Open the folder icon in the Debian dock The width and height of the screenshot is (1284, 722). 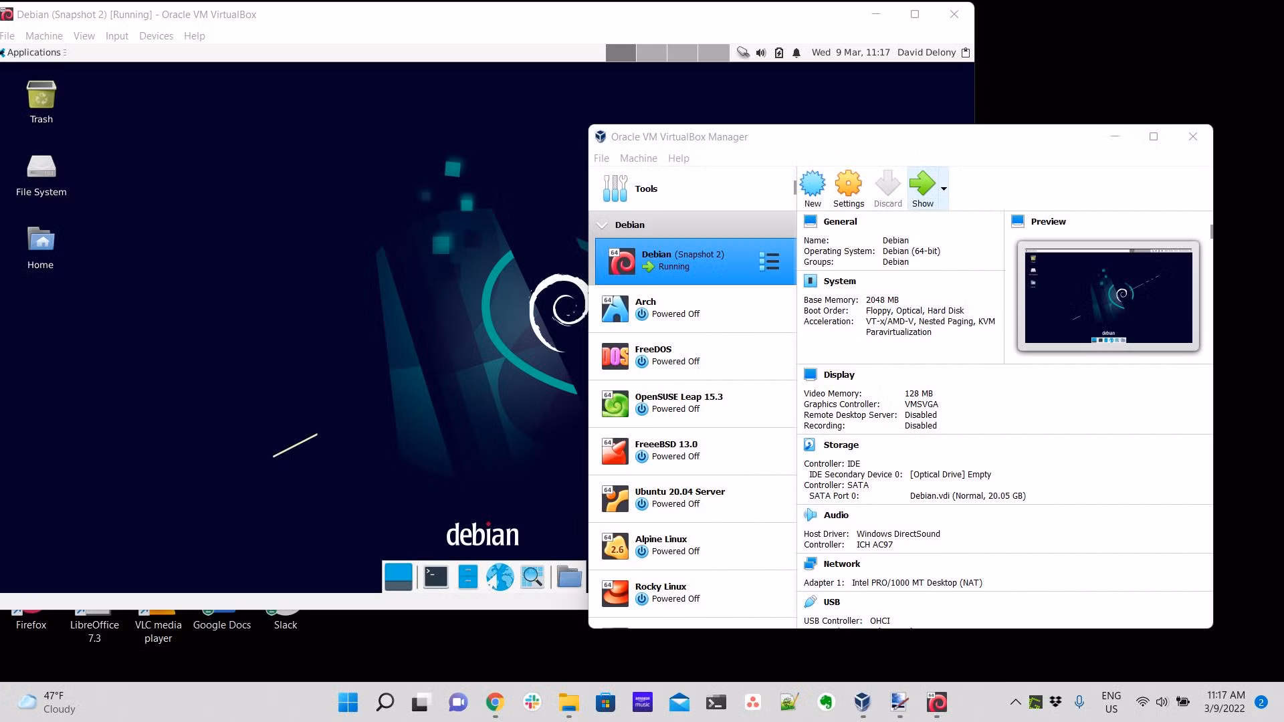pyautogui.click(x=570, y=577)
